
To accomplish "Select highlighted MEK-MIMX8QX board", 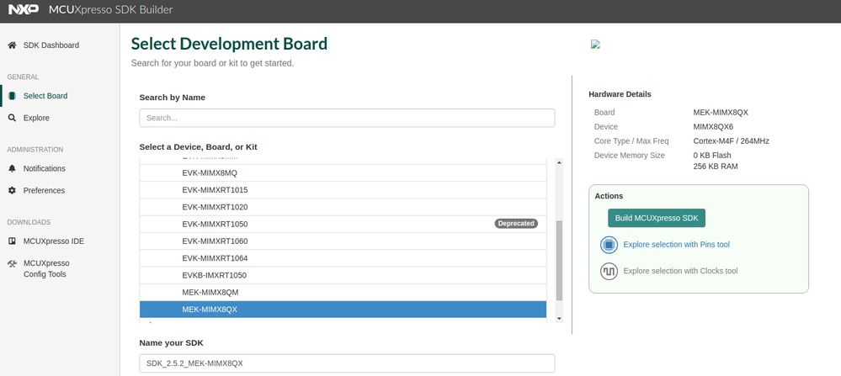I will click(x=343, y=310).
